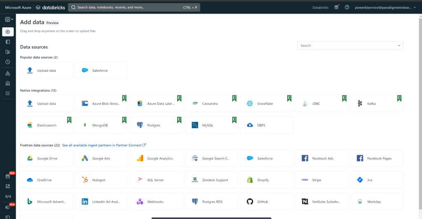The height and width of the screenshot is (219, 422).
Task: Open the Workflows list icon in the sidebar
Action: (8, 93)
